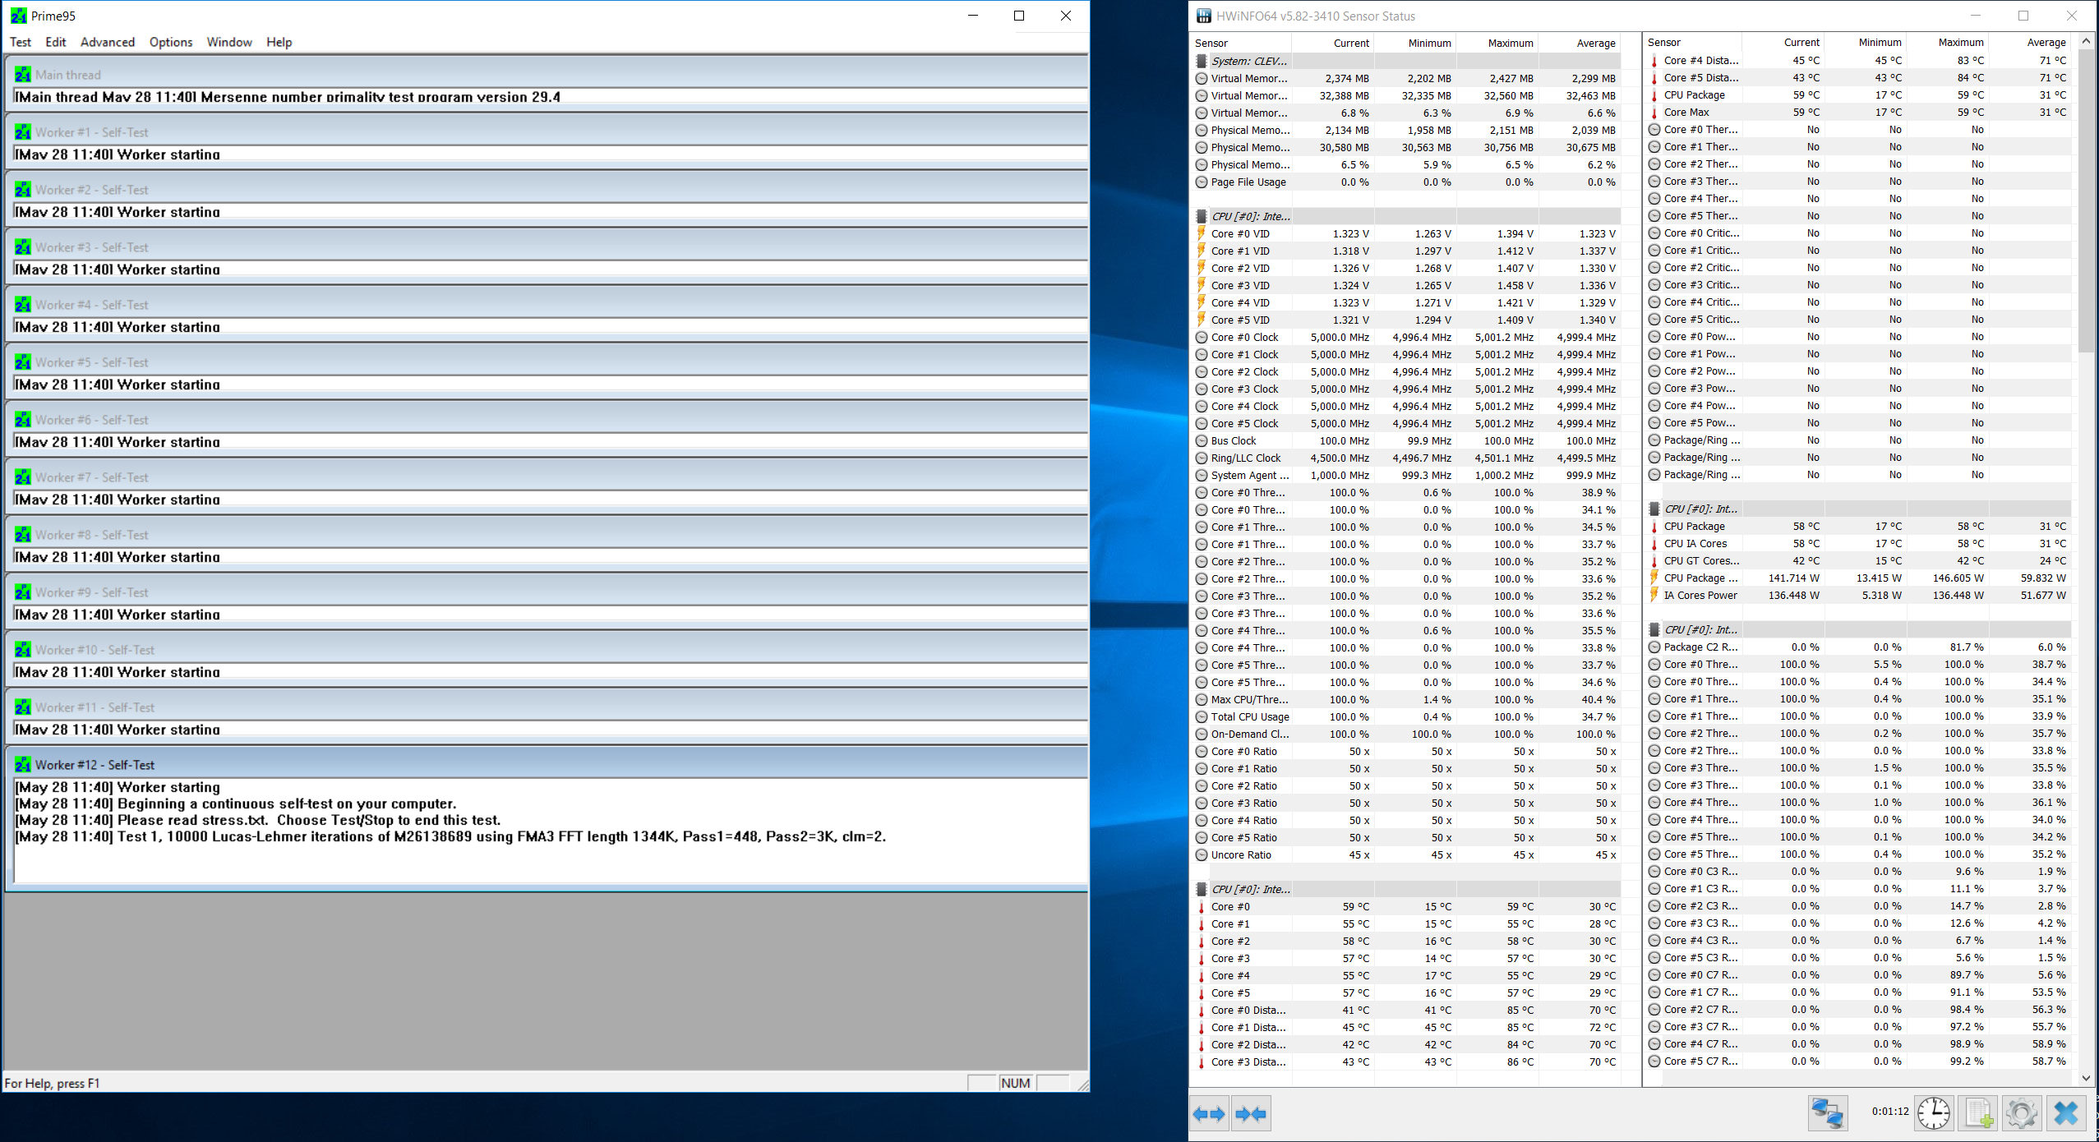Image resolution: width=2099 pixels, height=1142 pixels.
Task: Click the Average column header in right panel
Action: click(2046, 42)
